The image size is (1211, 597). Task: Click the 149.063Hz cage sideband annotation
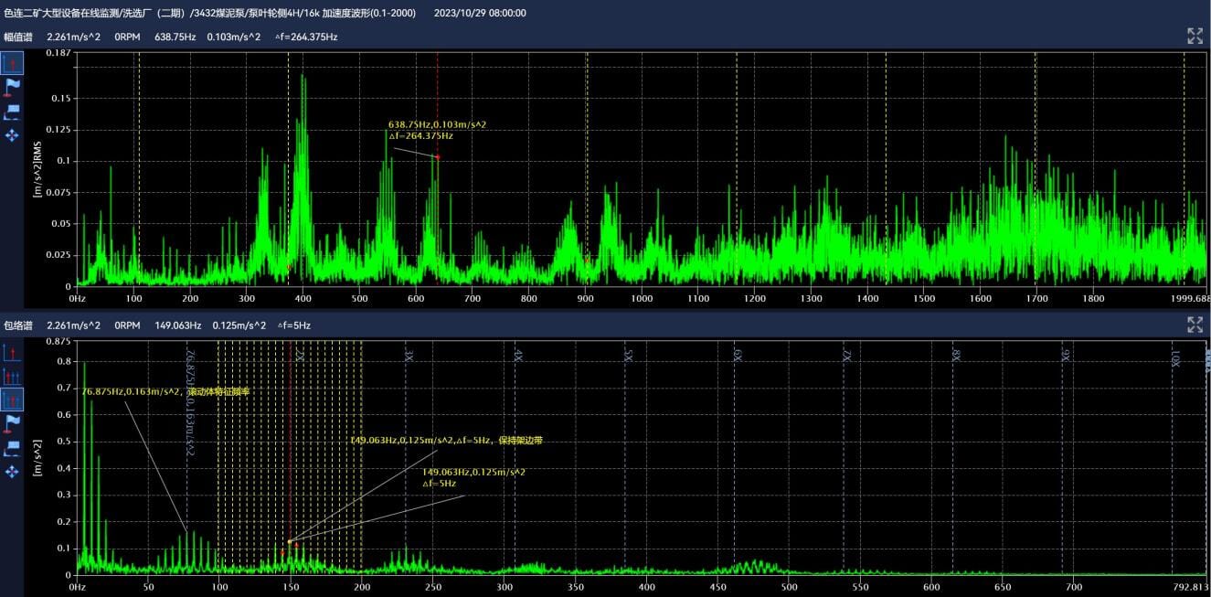point(446,440)
